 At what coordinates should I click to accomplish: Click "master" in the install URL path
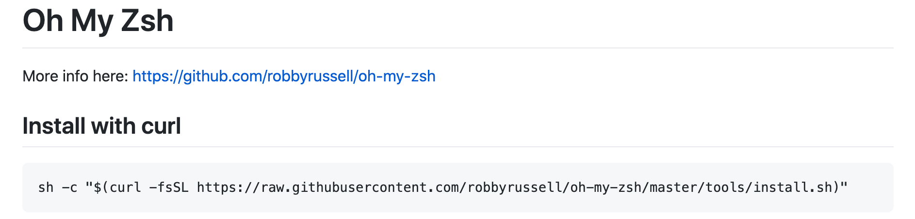pyautogui.click(x=673, y=188)
